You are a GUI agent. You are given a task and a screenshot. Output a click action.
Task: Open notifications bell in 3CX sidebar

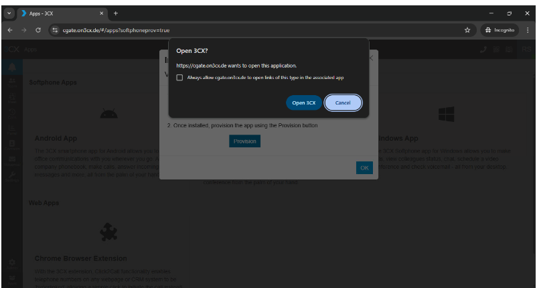pyautogui.click(x=11, y=67)
